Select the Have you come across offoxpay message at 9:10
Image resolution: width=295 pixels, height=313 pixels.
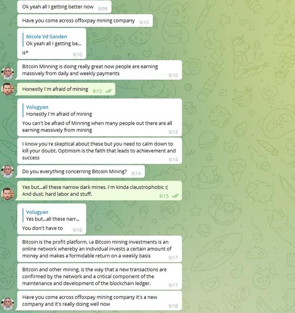point(85,21)
